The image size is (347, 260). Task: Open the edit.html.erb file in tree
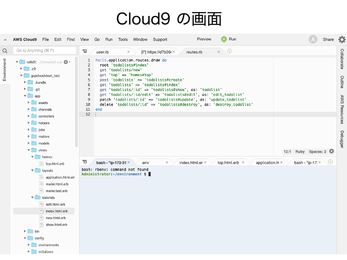[55, 205]
